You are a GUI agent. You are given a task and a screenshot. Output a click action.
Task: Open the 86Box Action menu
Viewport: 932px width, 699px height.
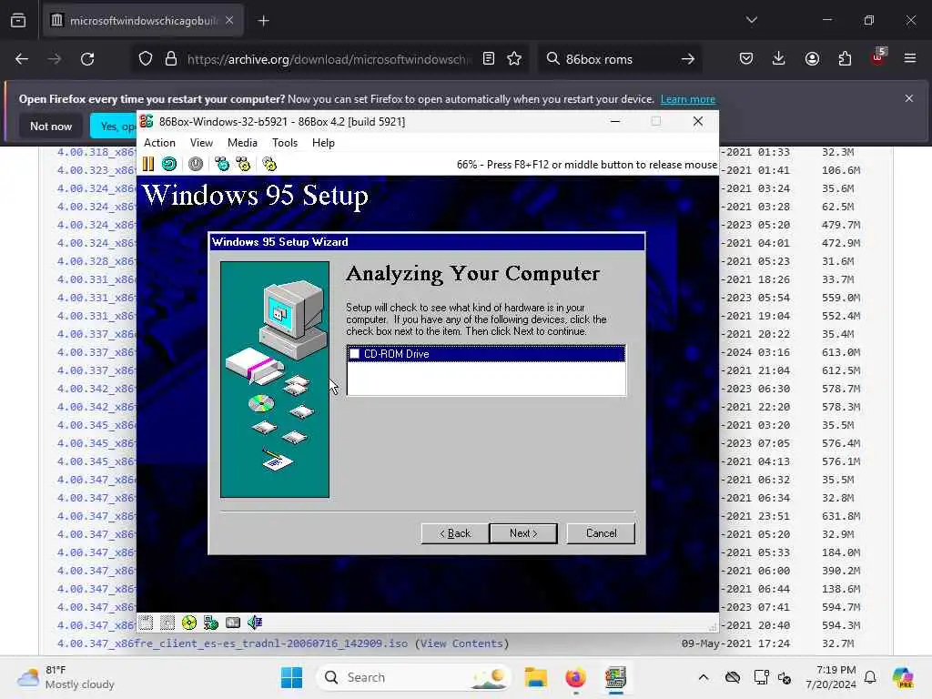[159, 143]
